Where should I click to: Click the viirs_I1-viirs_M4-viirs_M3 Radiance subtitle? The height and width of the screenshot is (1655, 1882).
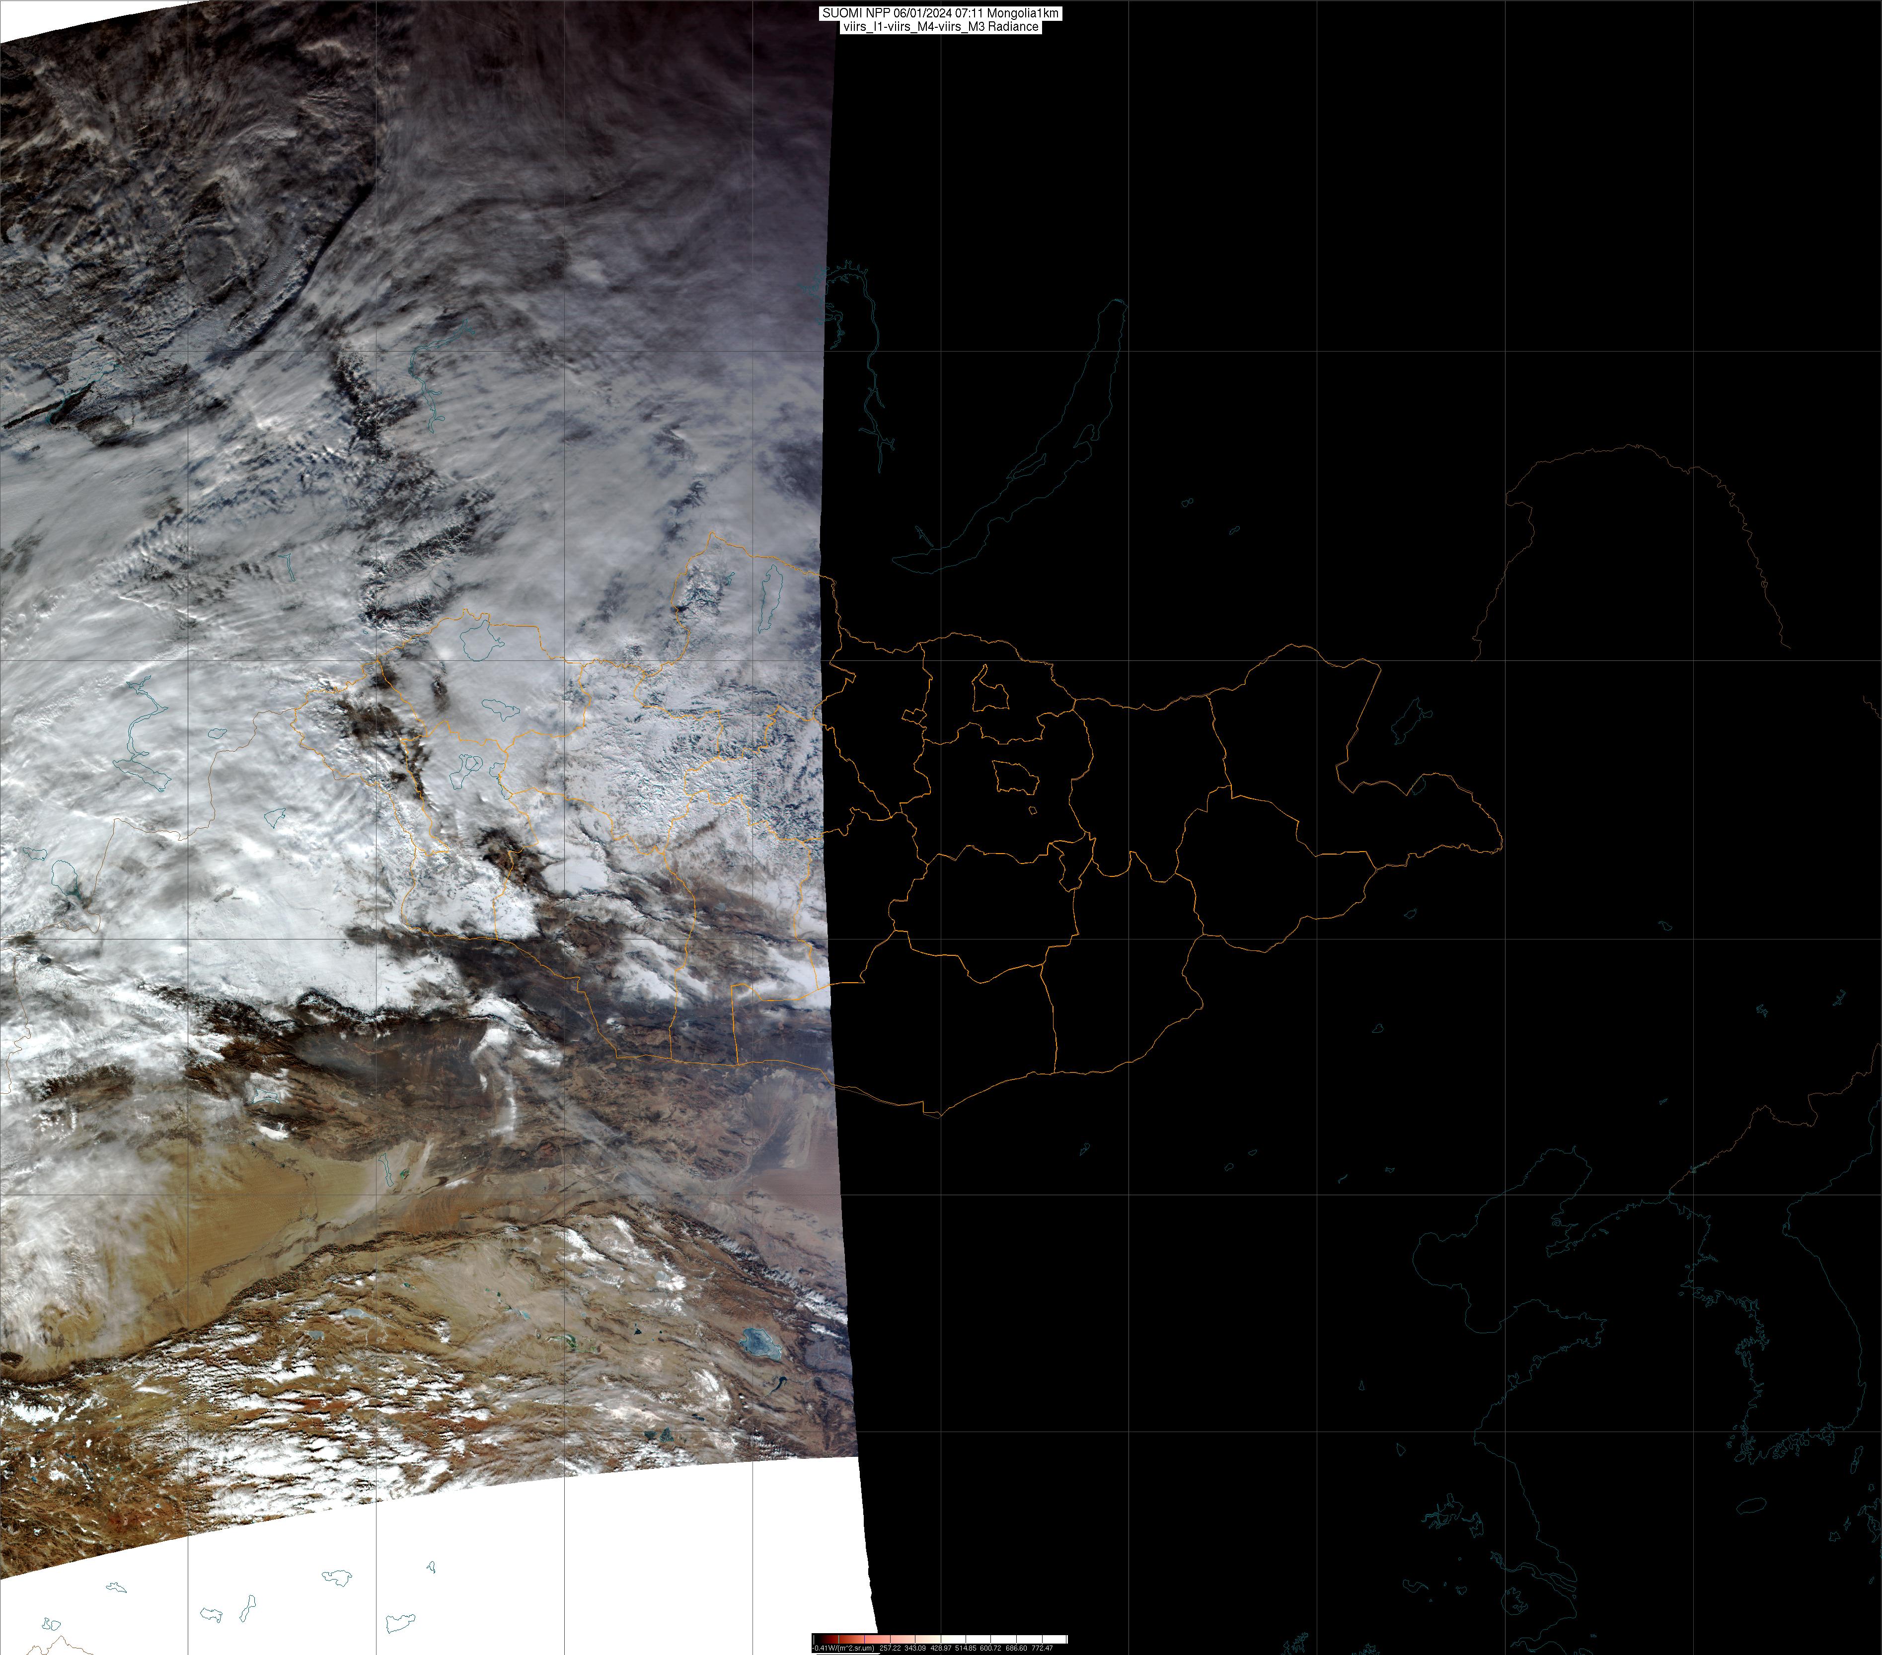940,27
